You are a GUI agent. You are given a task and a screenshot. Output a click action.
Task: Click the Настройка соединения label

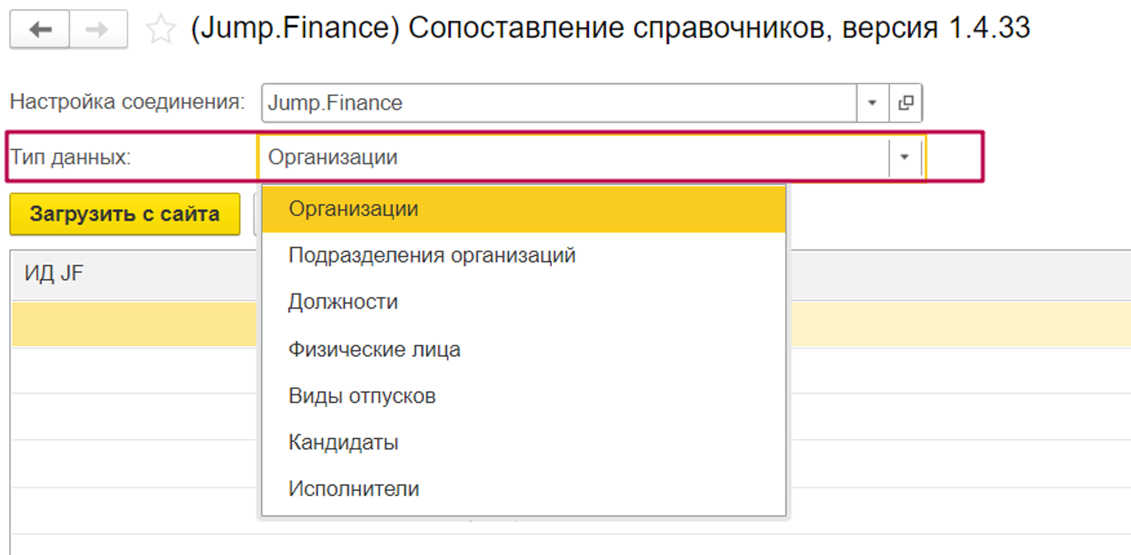[127, 101]
